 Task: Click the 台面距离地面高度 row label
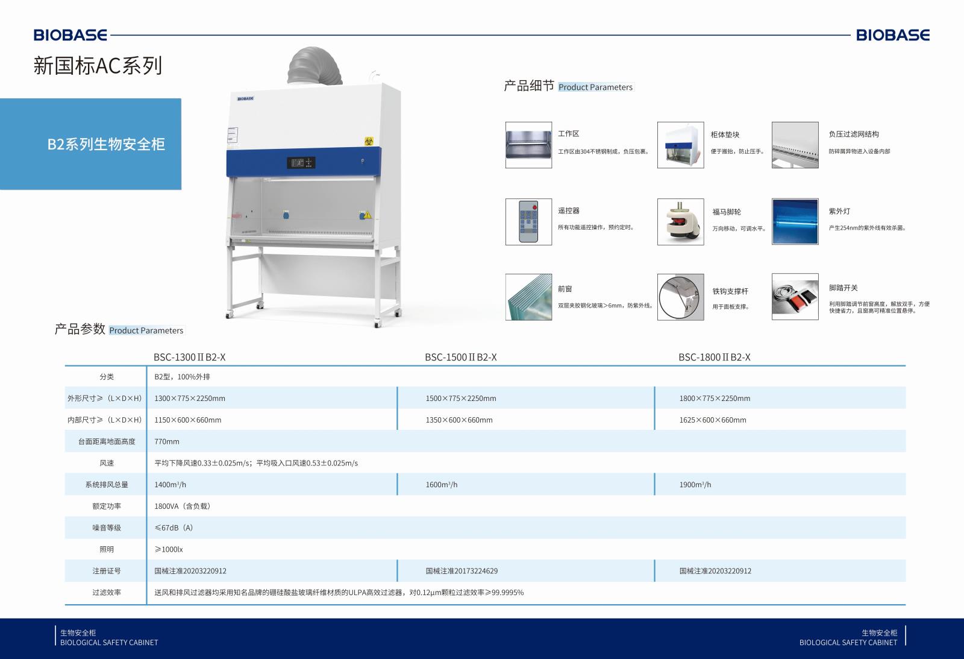[107, 441]
